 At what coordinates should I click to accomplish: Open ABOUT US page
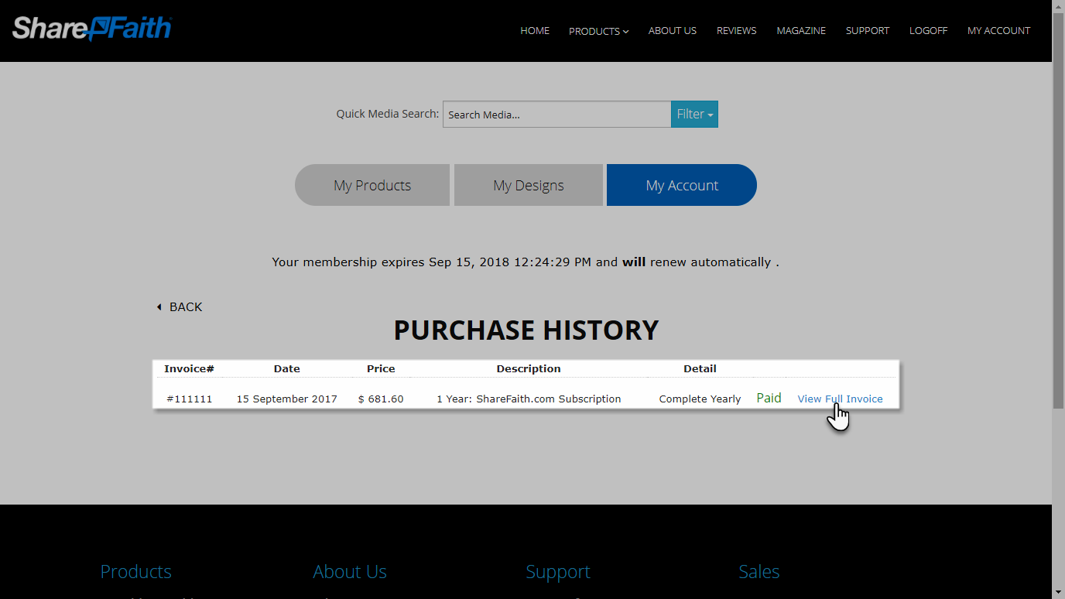(673, 31)
